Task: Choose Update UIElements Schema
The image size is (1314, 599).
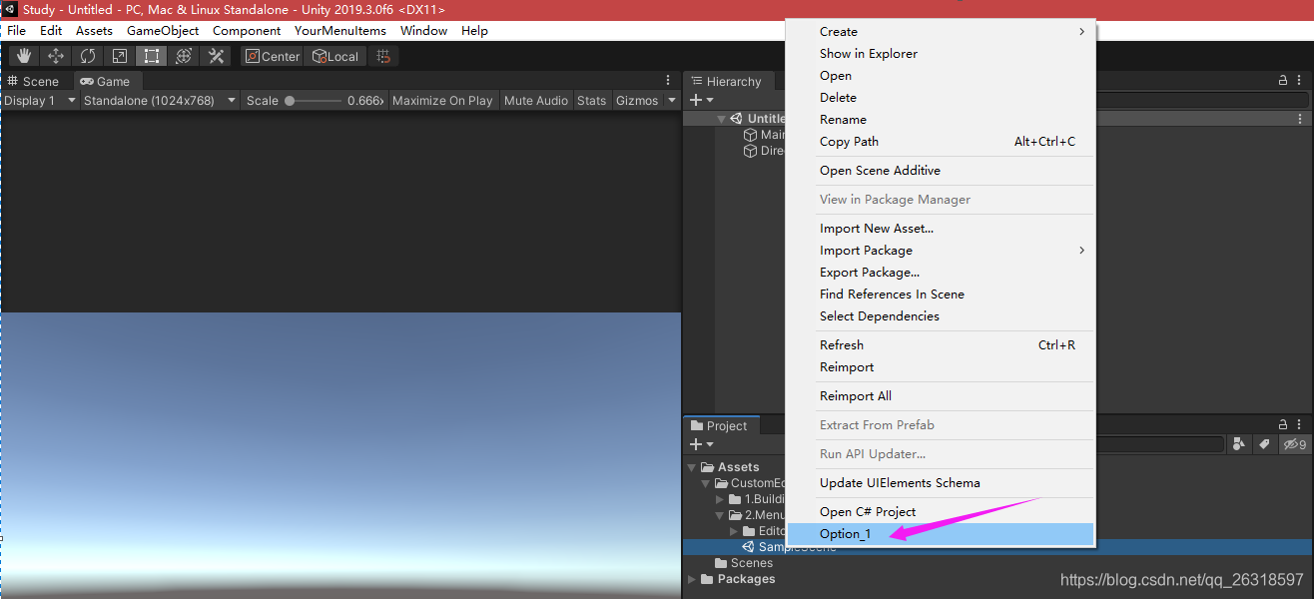Action: click(942, 483)
